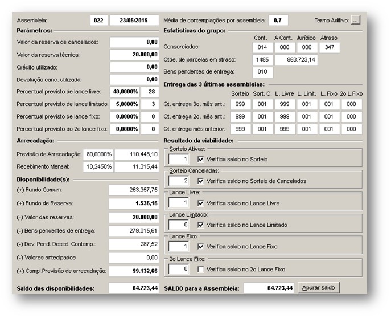Click lance livre quantity field 28
The width and height of the screenshot is (391, 318).
point(150,92)
